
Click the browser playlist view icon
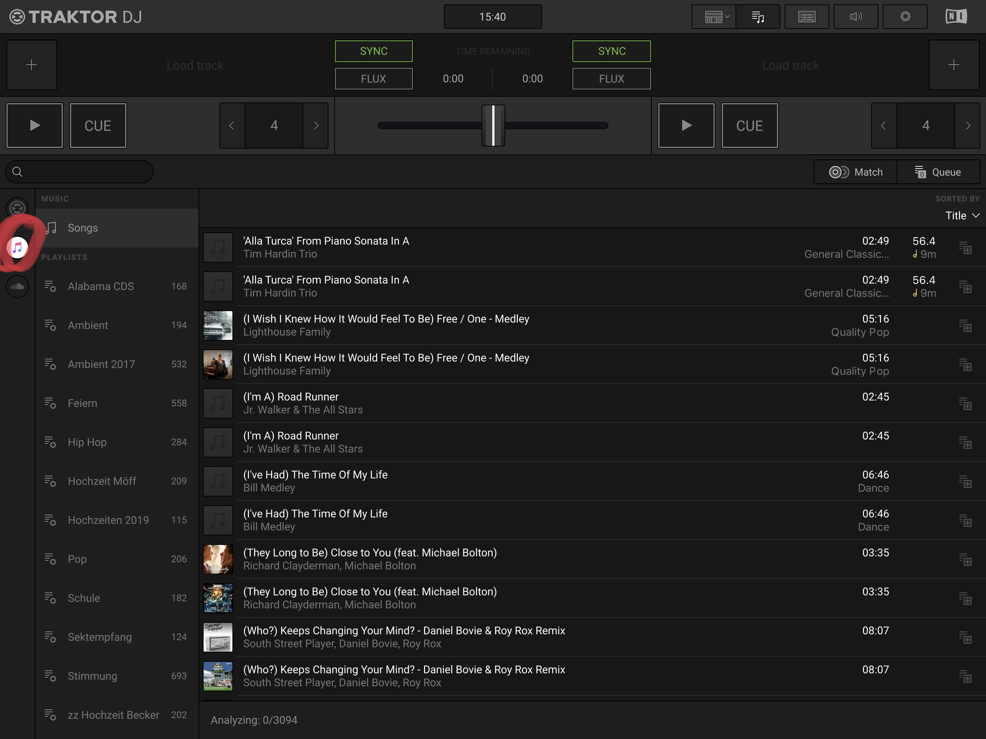tap(758, 17)
